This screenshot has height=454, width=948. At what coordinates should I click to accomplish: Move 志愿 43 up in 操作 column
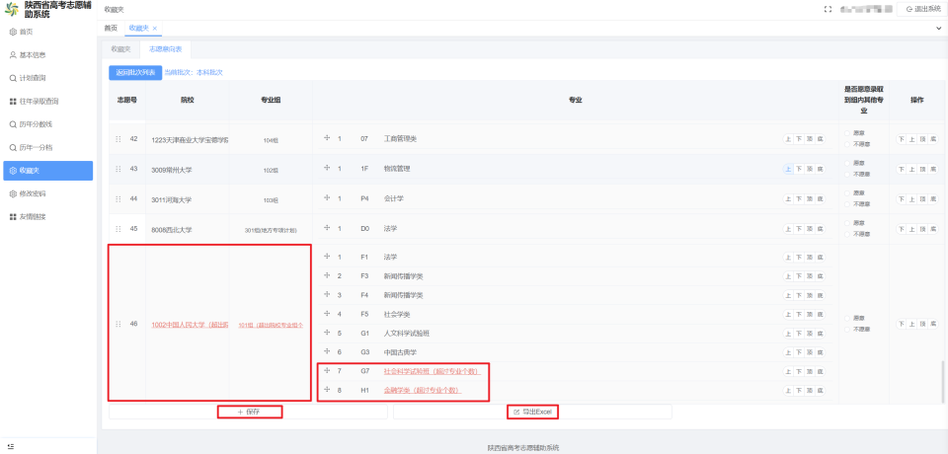point(912,170)
